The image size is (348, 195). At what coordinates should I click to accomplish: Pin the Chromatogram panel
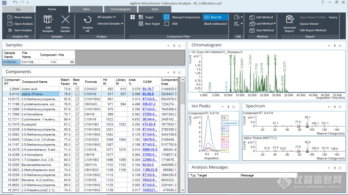point(335,46)
